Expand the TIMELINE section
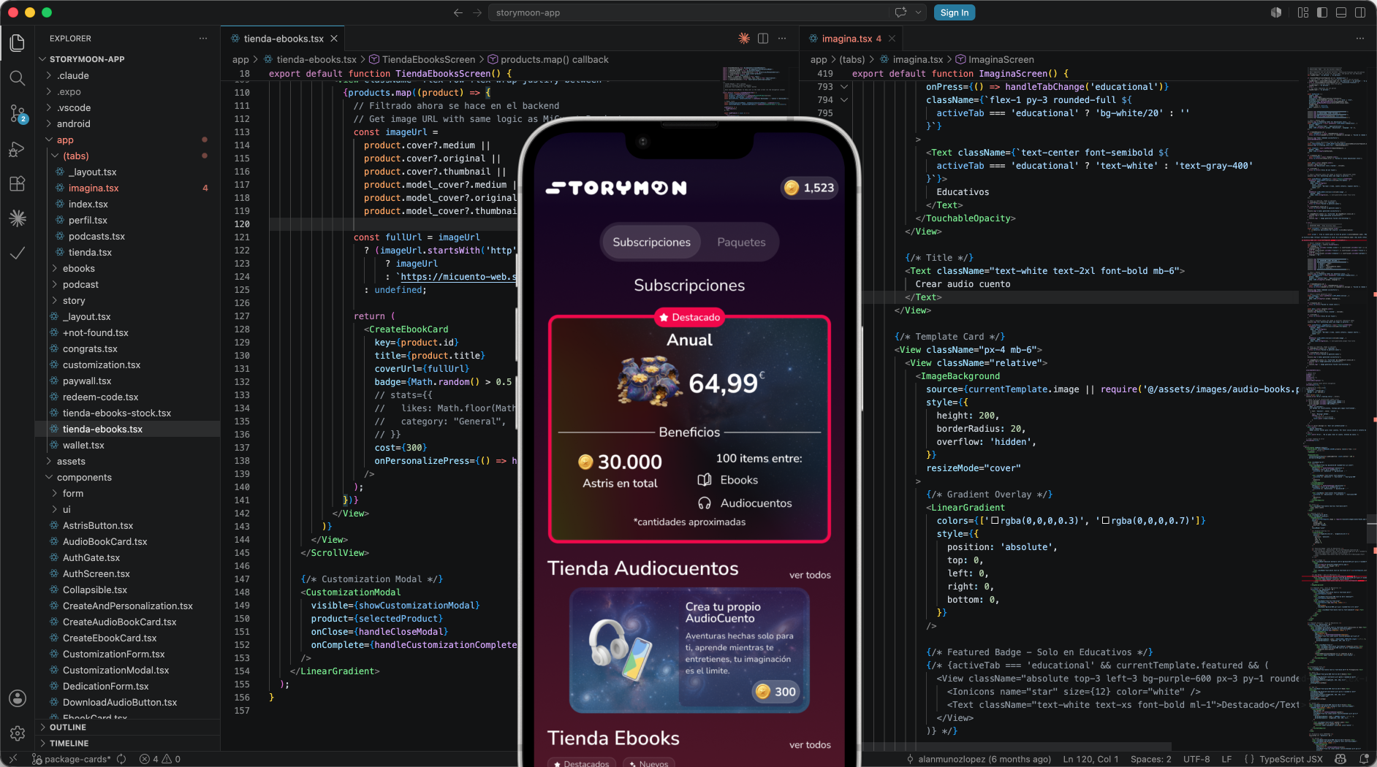Image resolution: width=1377 pixels, height=767 pixels. (69, 744)
